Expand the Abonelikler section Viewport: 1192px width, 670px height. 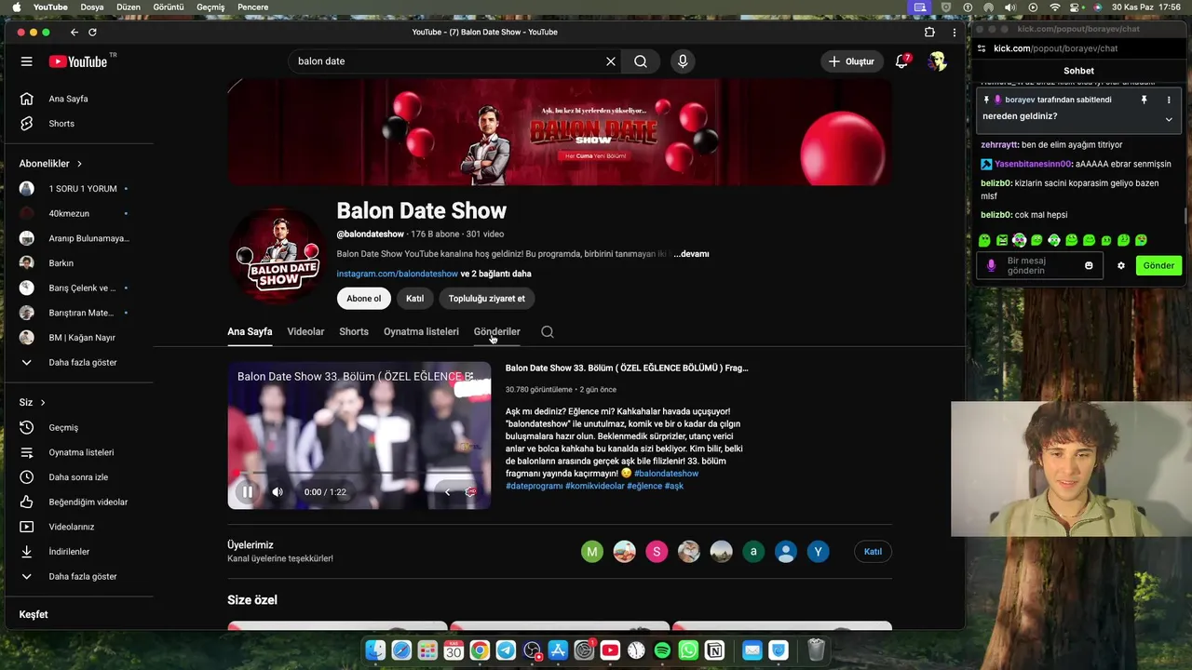coord(51,164)
